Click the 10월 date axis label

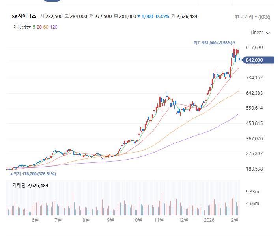(137, 220)
